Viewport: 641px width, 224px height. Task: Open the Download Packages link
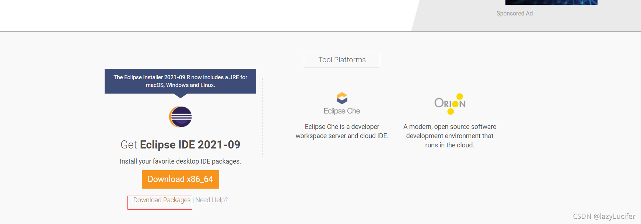(162, 200)
